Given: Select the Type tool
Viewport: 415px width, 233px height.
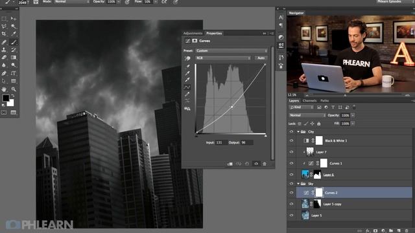Looking at the screenshot, I should point(13,73).
